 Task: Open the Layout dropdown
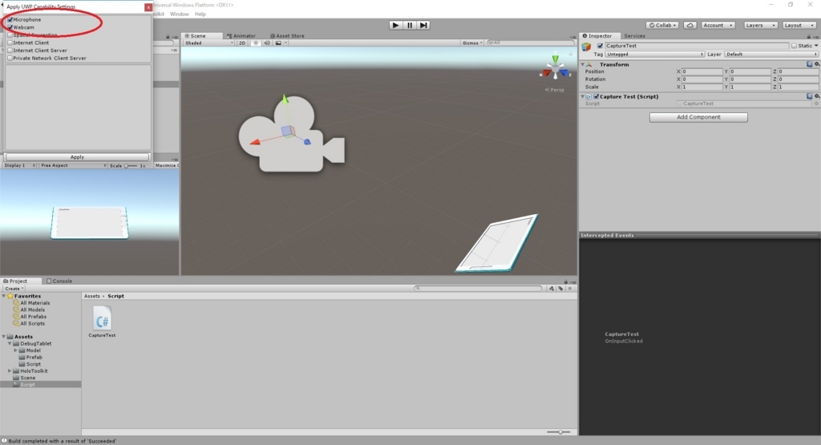tap(799, 25)
